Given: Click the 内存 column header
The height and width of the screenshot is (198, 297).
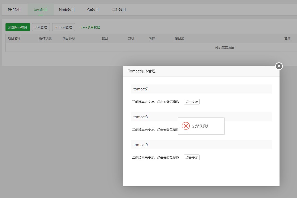Looking at the screenshot, I should [152, 38].
